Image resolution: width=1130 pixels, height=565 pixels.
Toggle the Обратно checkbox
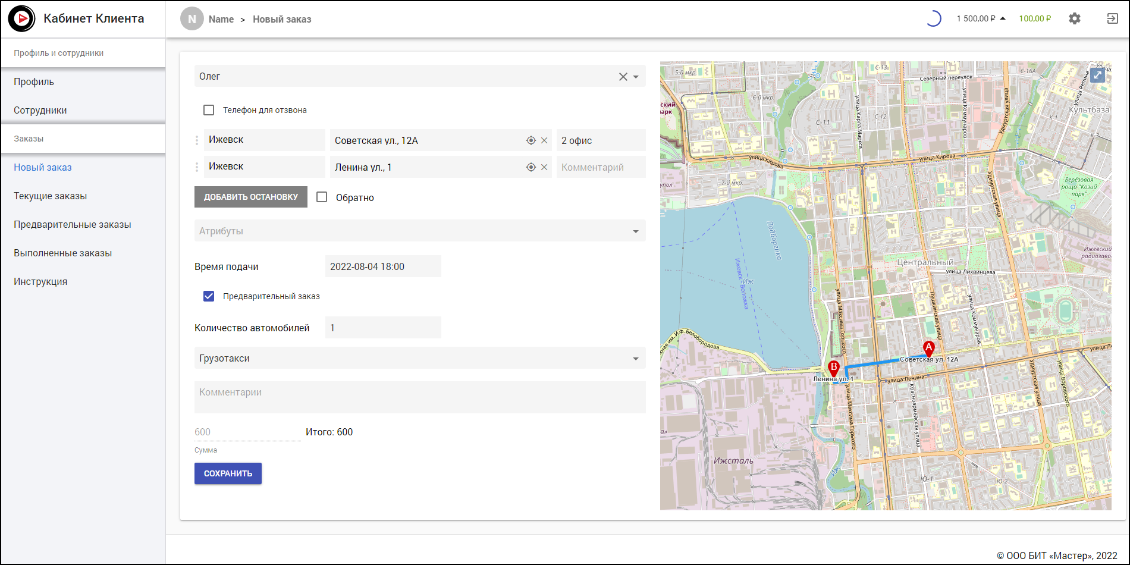322,197
